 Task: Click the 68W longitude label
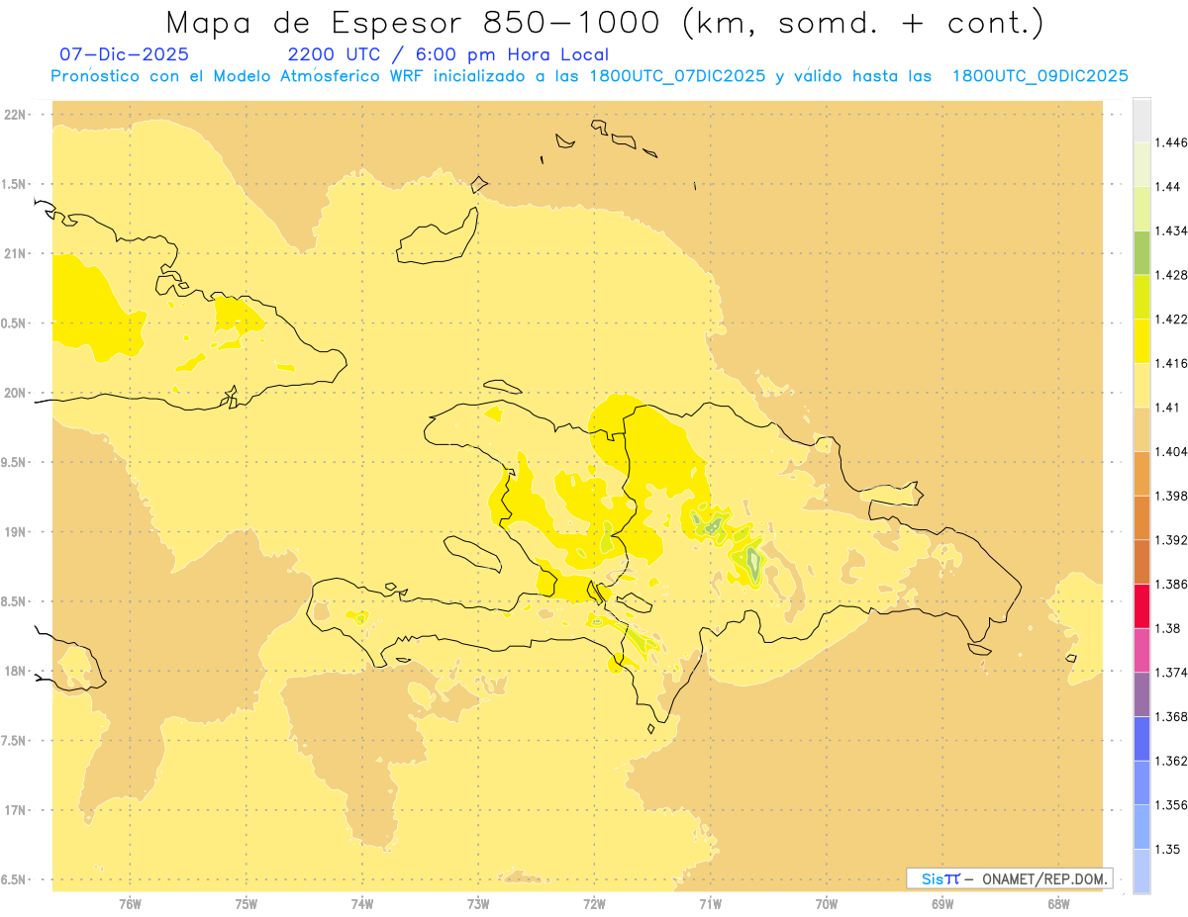pos(1058,904)
